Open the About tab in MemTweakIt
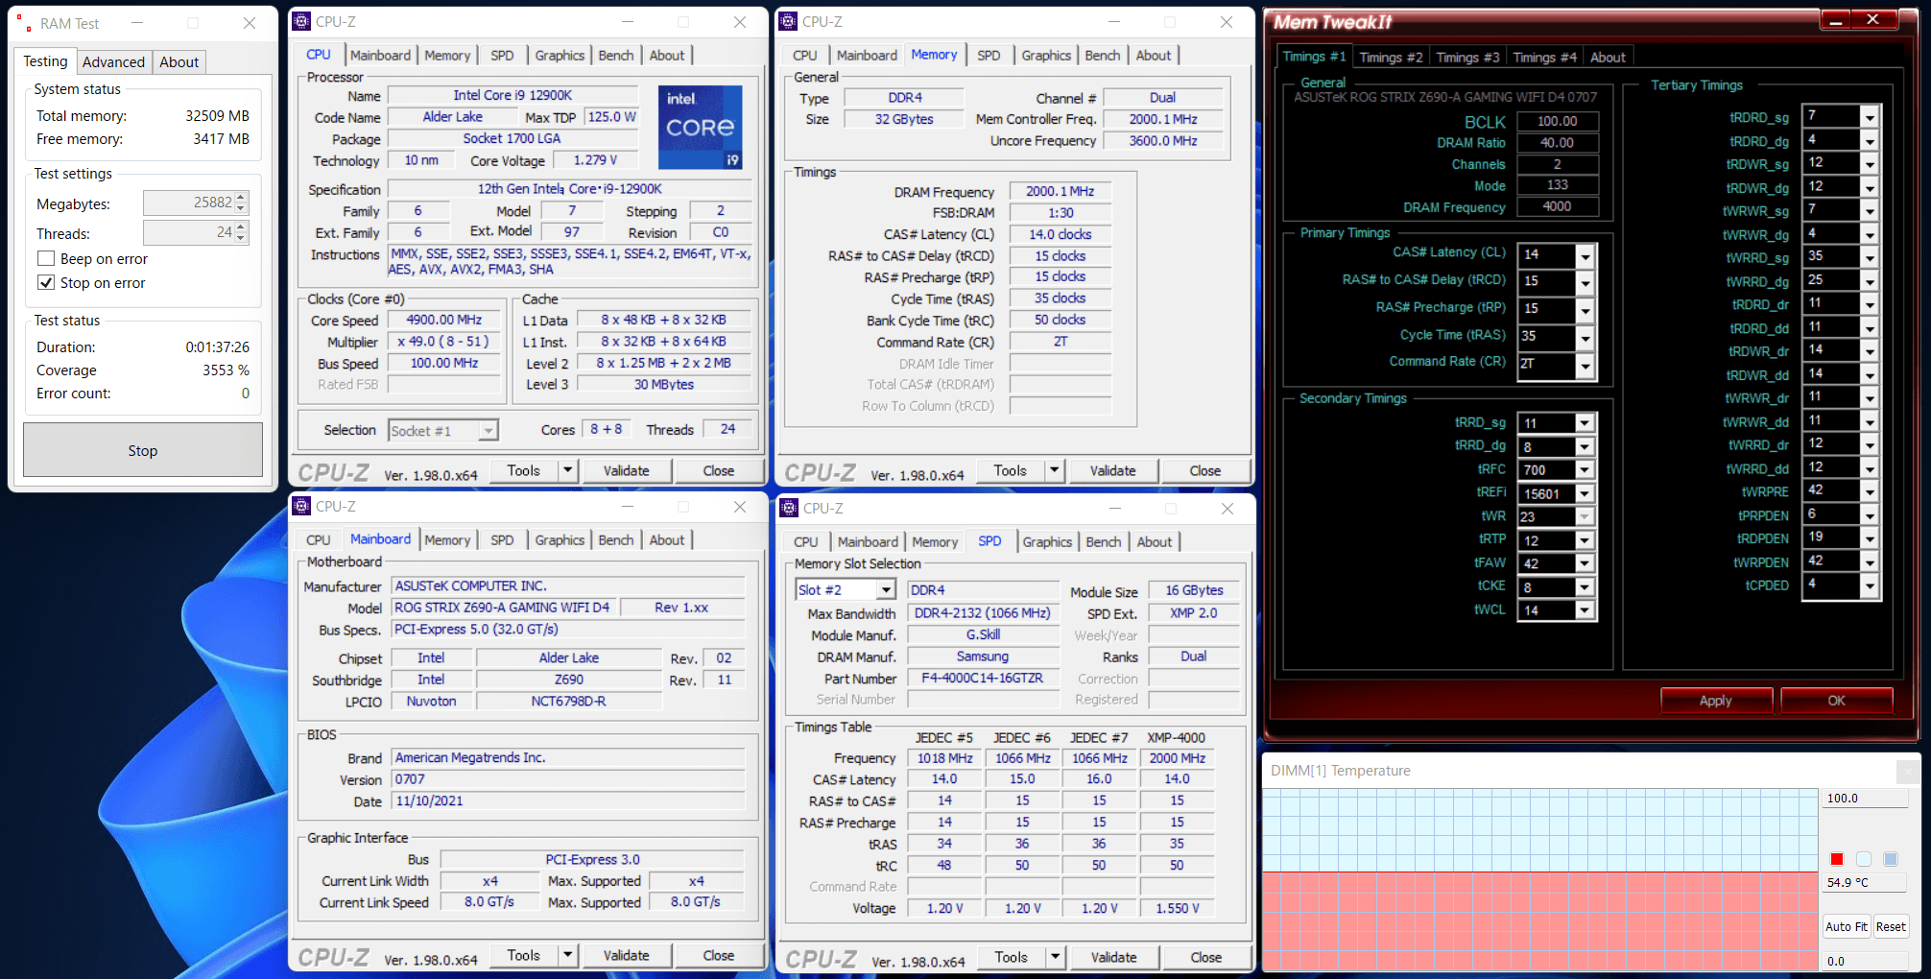 pos(1608,58)
